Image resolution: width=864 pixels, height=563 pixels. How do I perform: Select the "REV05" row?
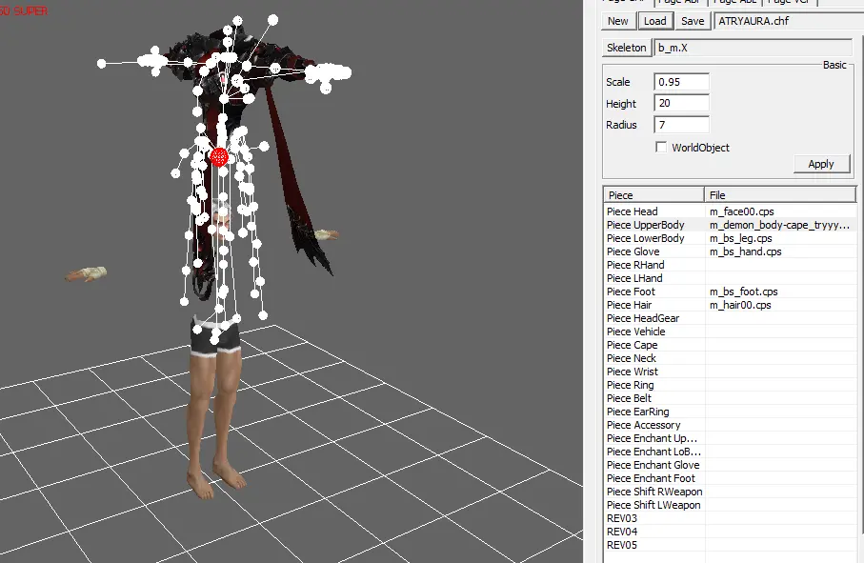click(730, 545)
